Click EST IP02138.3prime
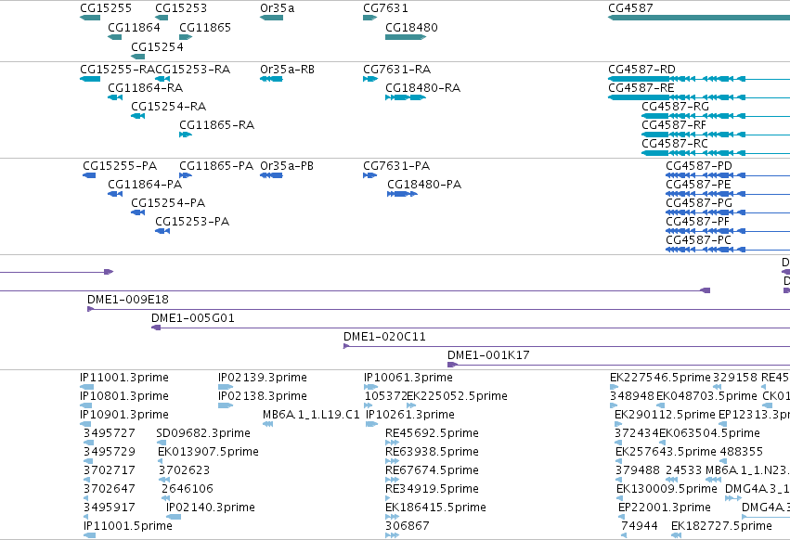The image size is (790, 540). point(226,405)
